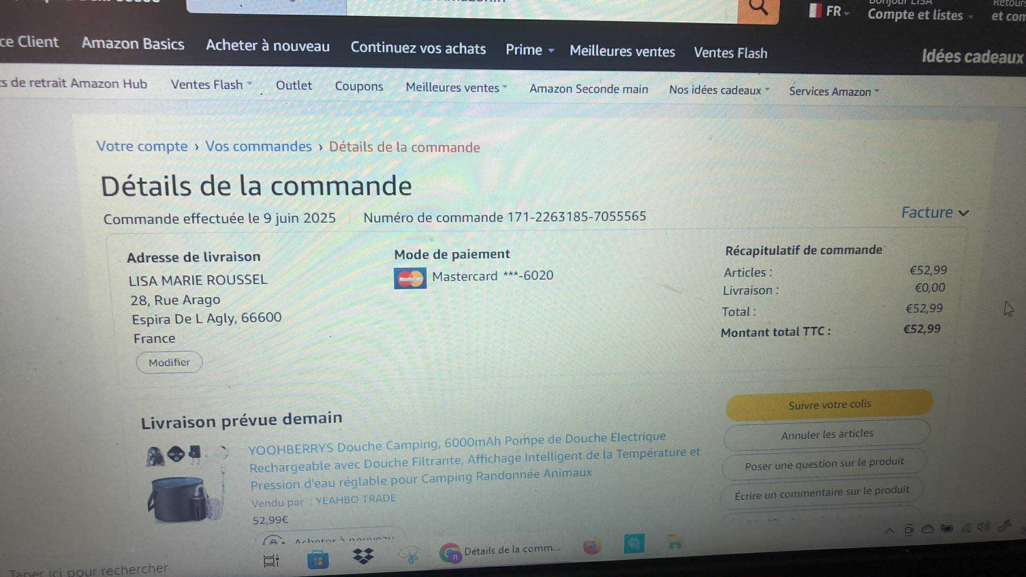The width and height of the screenshot is (1026, 577).
Task: Expand the Prime menu
Action: click(530, 50)
